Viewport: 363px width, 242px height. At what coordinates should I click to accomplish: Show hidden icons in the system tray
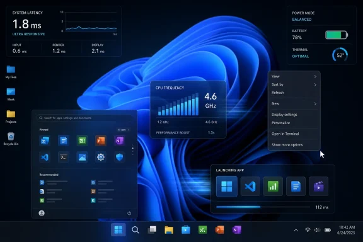296,230
